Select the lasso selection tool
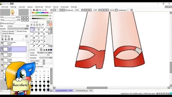Image resolution: width=172 pixels, height=97 pixels. (34, 22)
